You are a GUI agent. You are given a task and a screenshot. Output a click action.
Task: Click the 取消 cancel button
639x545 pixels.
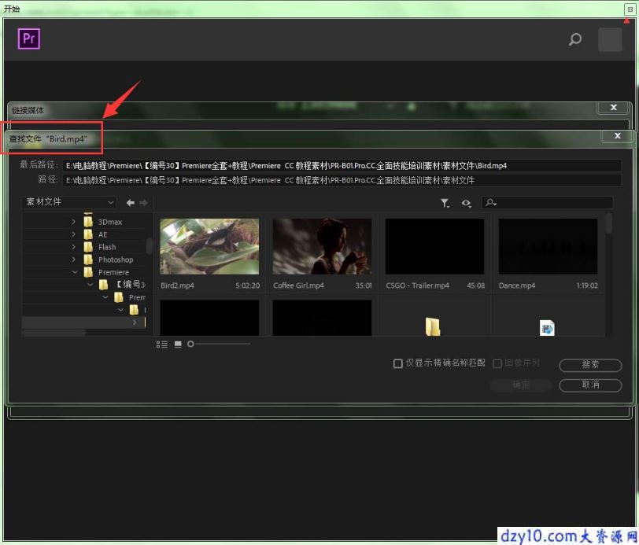[590, 385]
